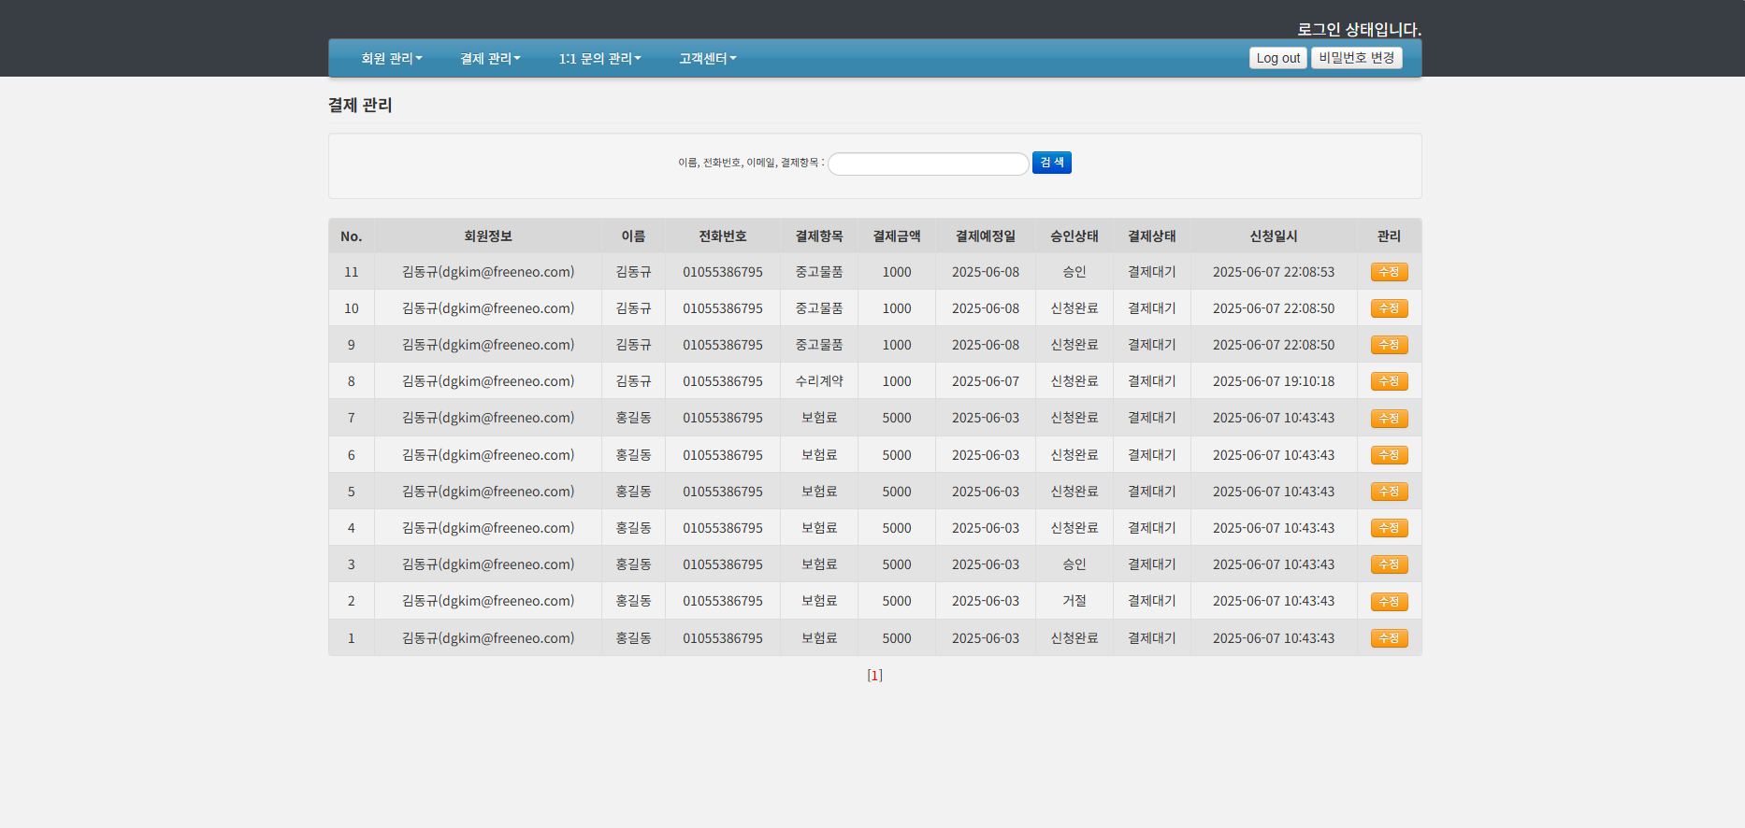Edit payment row No. 7

click(1390, 419)
